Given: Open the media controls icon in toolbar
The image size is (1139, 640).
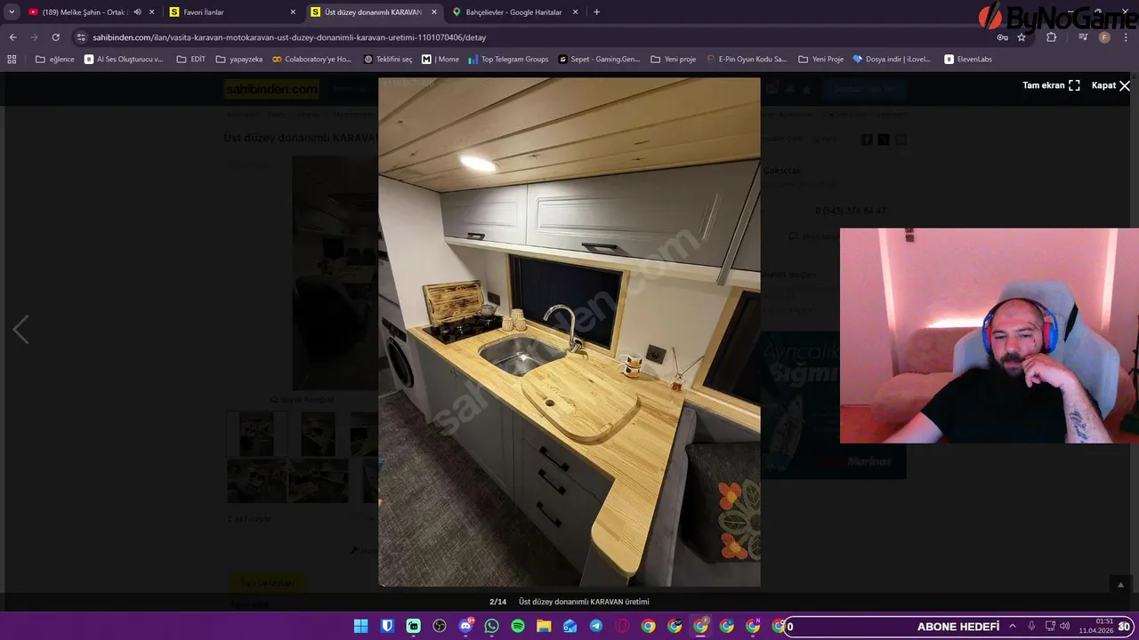Looking at the screenshot, I should click(1083, 37).
